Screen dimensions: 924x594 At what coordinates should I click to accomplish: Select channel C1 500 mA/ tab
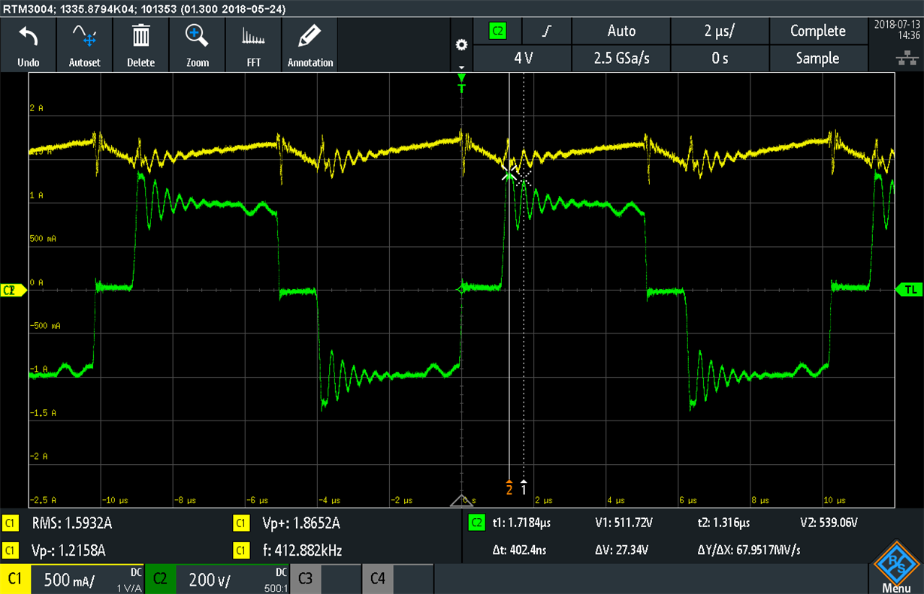72,579
